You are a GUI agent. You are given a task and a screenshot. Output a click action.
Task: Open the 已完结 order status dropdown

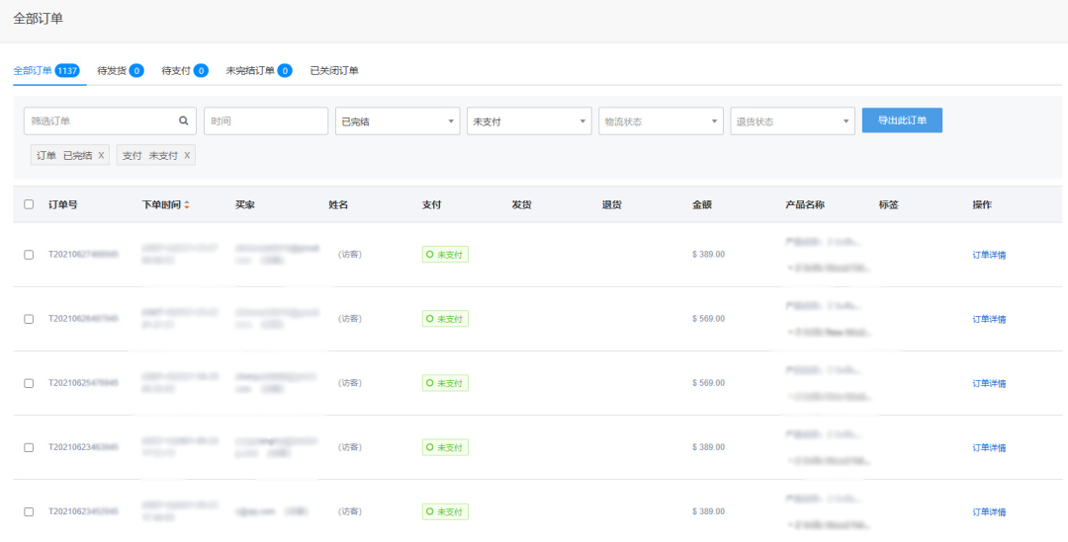[397, 121]
